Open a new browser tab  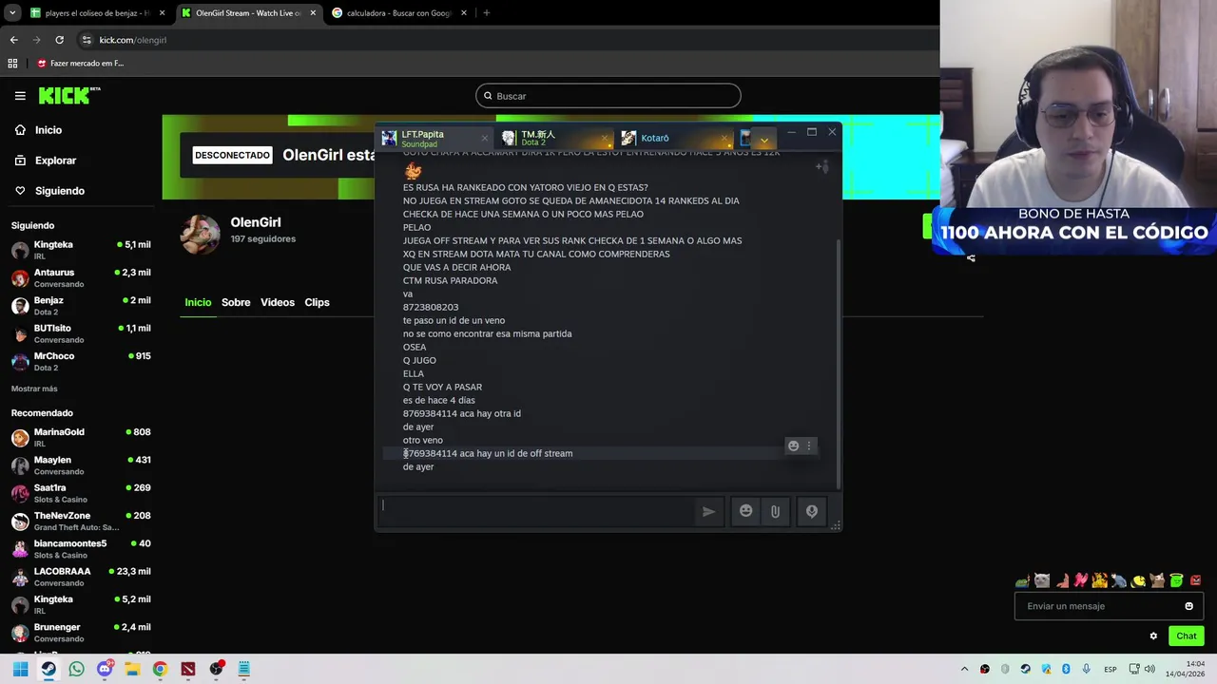(x=486, y=13)
